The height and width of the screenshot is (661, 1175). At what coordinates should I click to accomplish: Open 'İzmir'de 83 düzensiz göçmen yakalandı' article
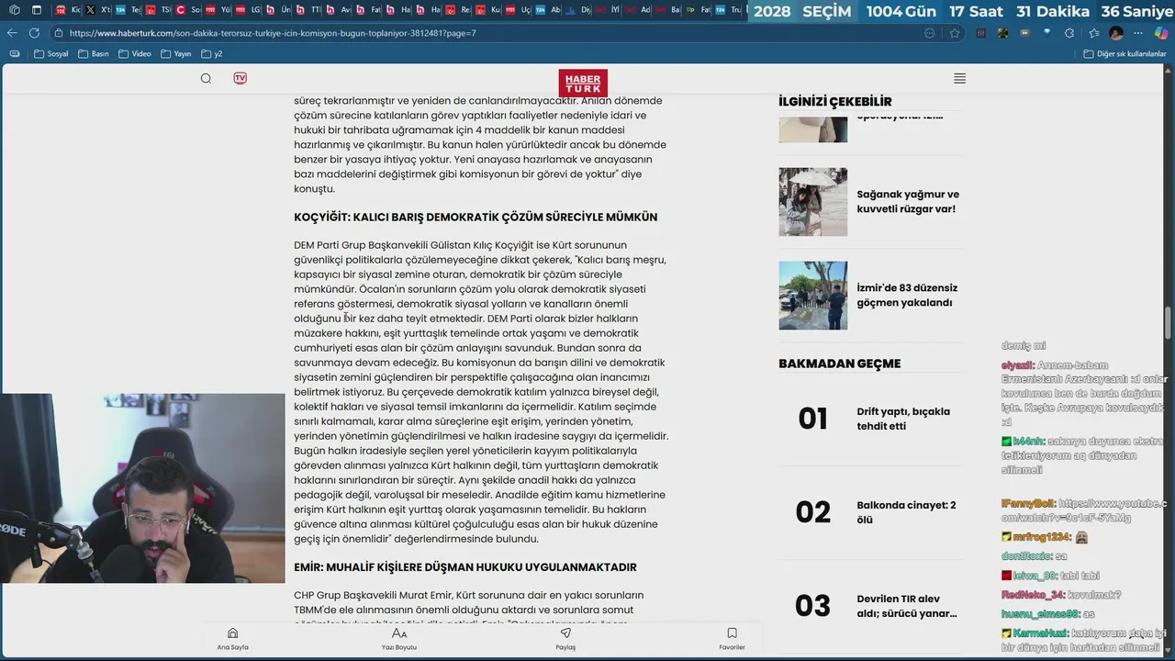[907, 296]
